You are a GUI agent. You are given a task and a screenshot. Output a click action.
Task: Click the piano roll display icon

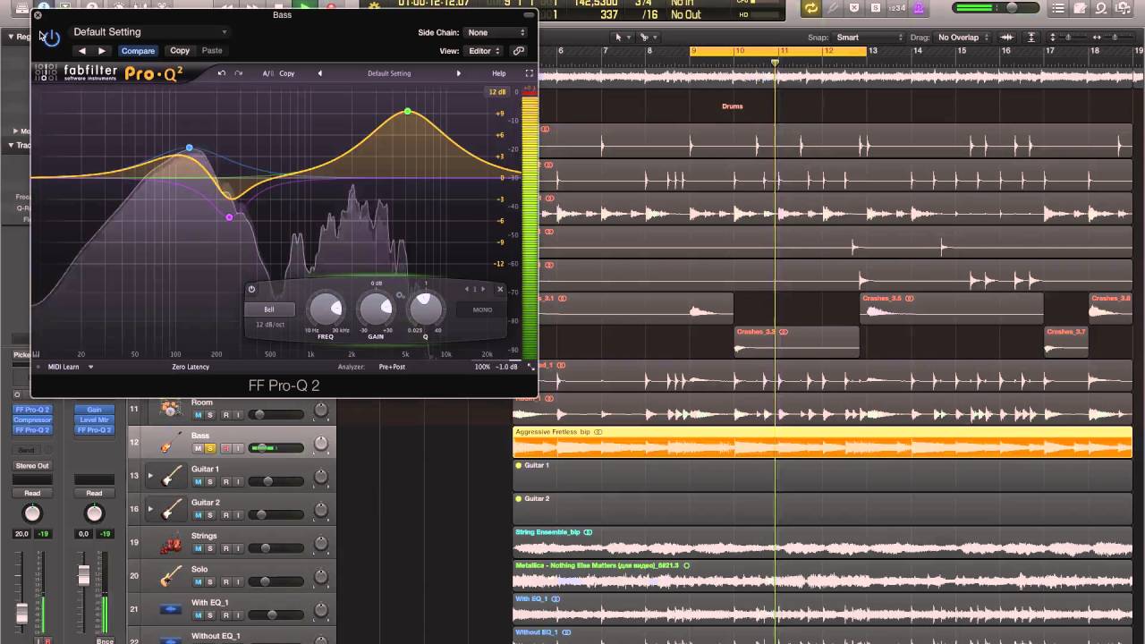tap(37, 354)
